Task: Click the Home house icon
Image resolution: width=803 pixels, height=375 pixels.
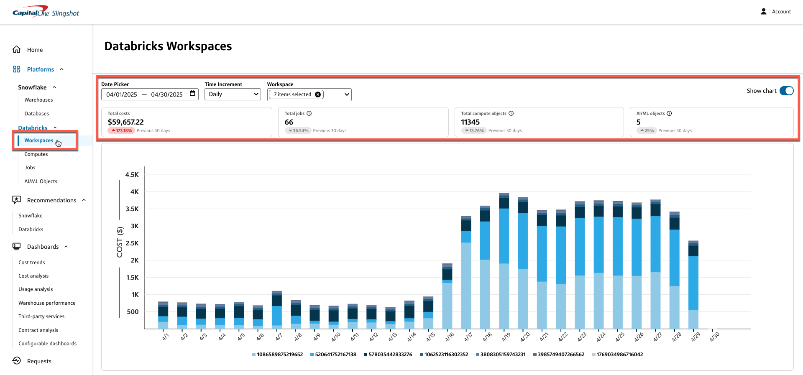Action: [x=17, y=49]
